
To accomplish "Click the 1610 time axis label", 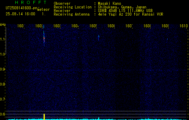I will [184, 26].
